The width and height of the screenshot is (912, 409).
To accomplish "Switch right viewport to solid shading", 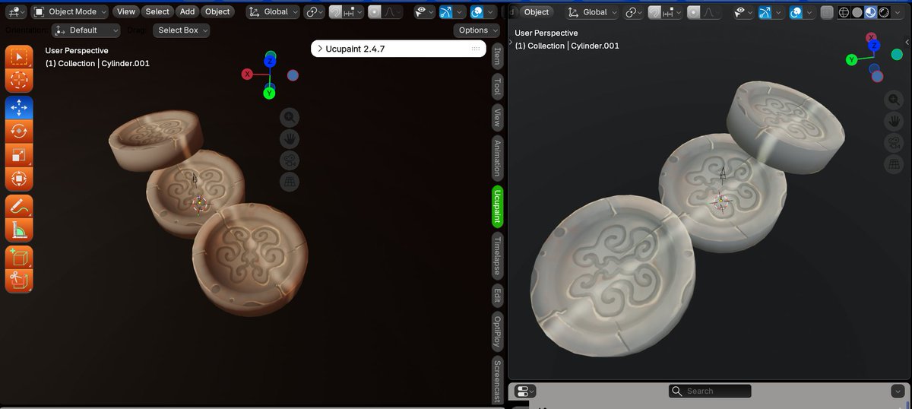I will (857, 12).
